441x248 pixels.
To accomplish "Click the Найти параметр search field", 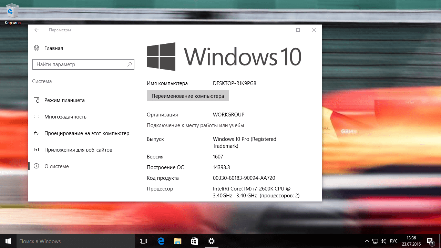I will pyautogui.click(x=83, y=64).
